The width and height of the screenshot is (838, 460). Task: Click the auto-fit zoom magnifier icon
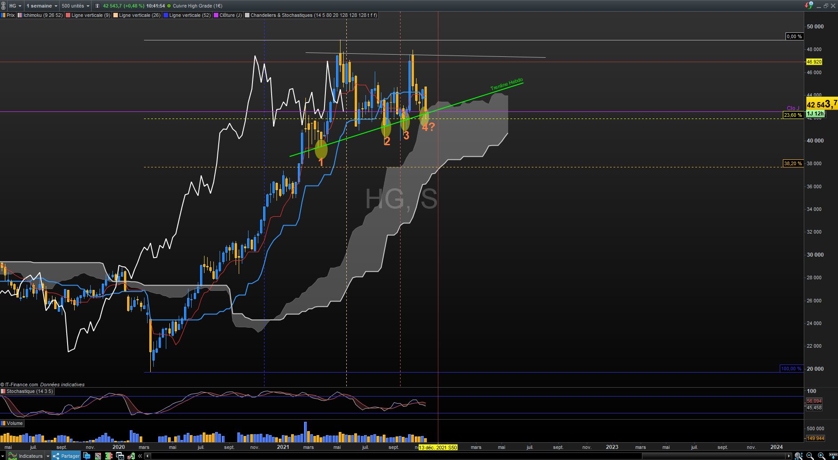798,456
